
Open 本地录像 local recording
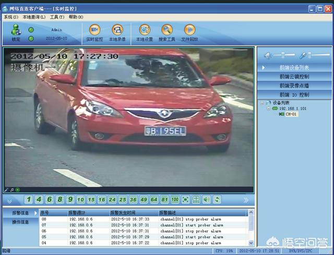point(117,31)
